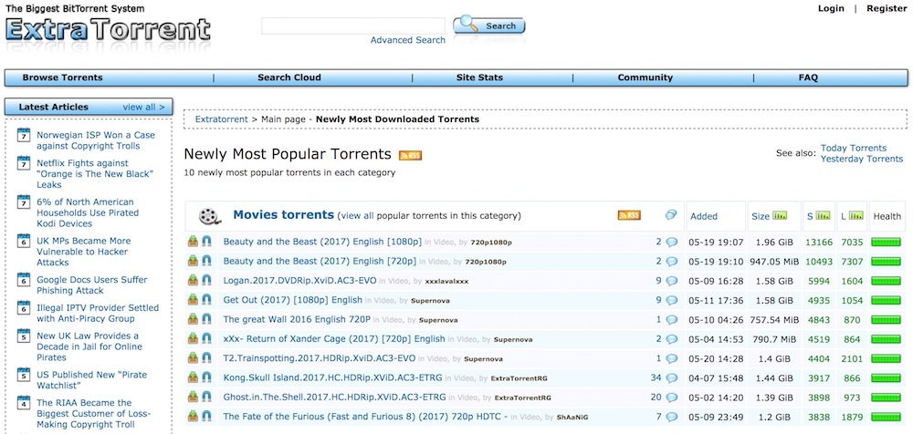
Task: Go to Site Stats in the navigation bar
Action: (480, 77)
